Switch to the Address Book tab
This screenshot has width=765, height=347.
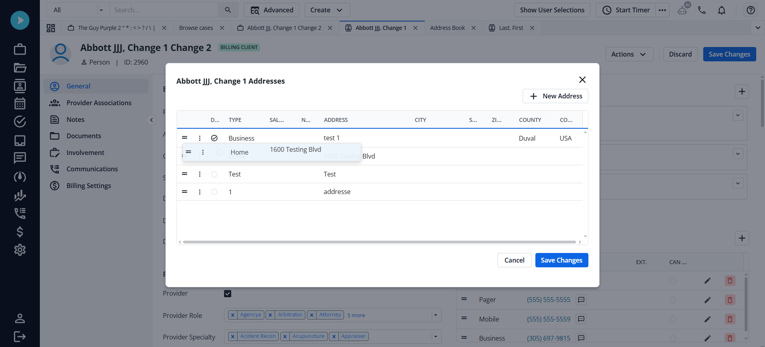tap(447, 28)
